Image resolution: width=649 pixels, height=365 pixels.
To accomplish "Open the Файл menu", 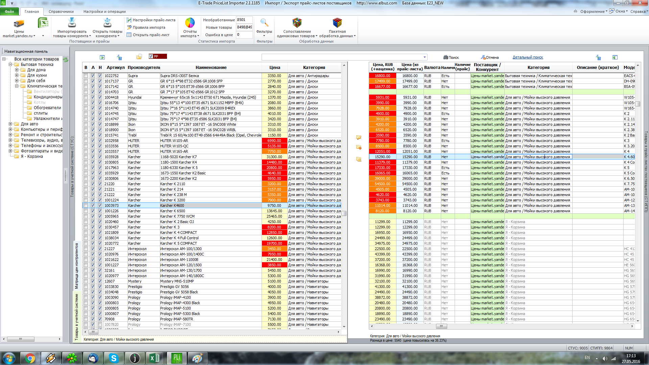I will pyautogui.click(x=9, y=11).
